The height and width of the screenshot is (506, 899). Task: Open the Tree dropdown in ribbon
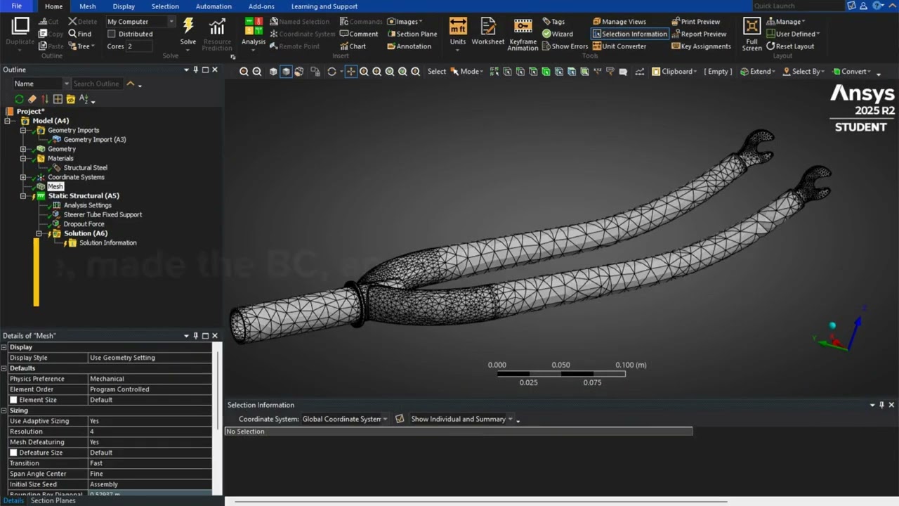pos(81,46)
